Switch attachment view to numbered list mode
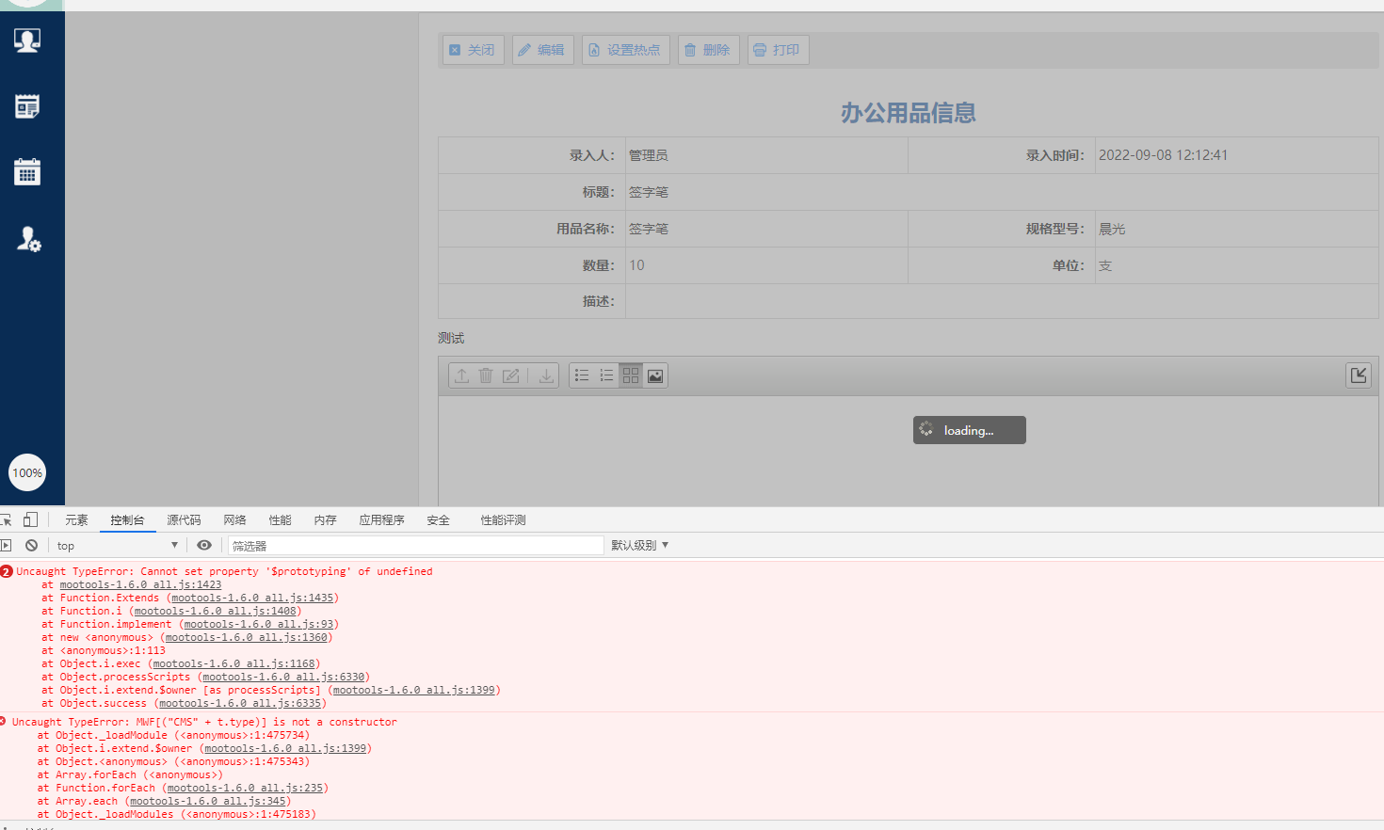Screen dimensions: 1384x830 [x=606, y=375]
